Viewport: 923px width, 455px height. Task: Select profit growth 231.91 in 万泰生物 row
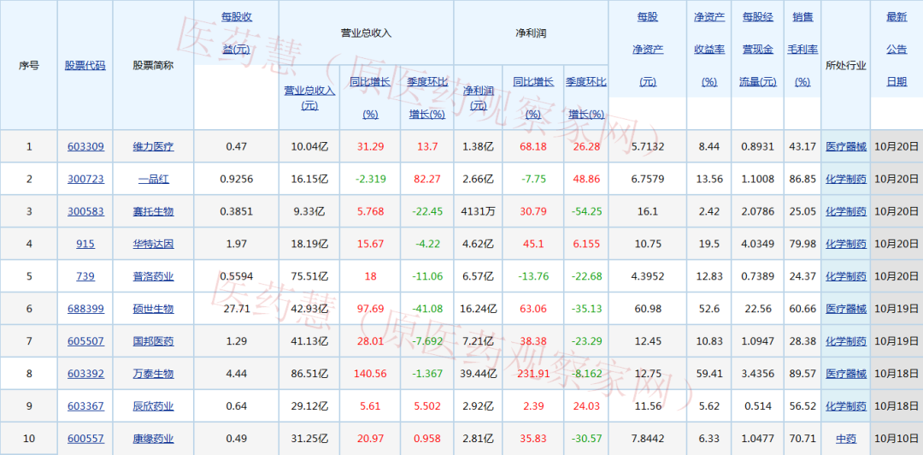click(533, 373)
